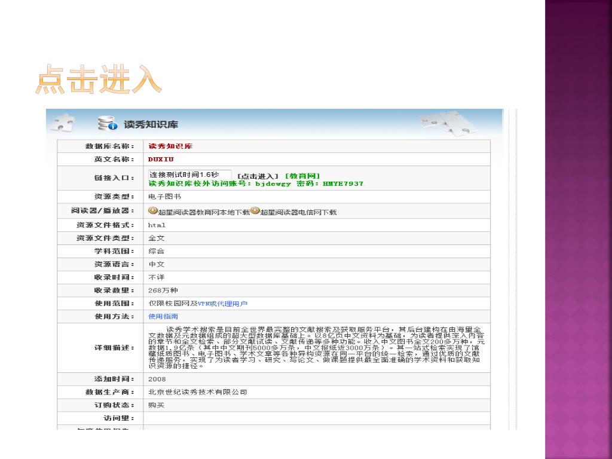The image size is (612, 459).
Task: Click the 购买 subscription status value
Action: pyautogui.click(x=157, y=405)
